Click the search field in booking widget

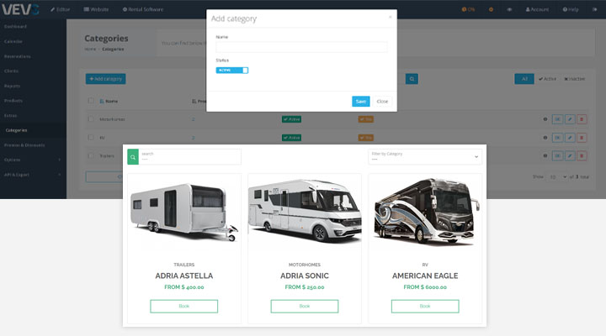(x=189, y=157)
